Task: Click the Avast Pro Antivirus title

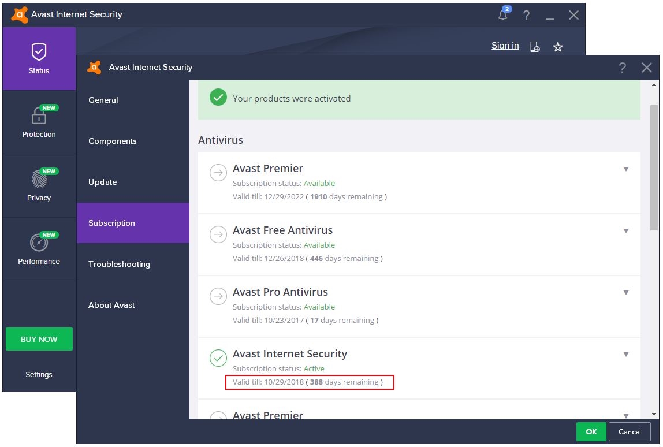Action: pos(280,292)
